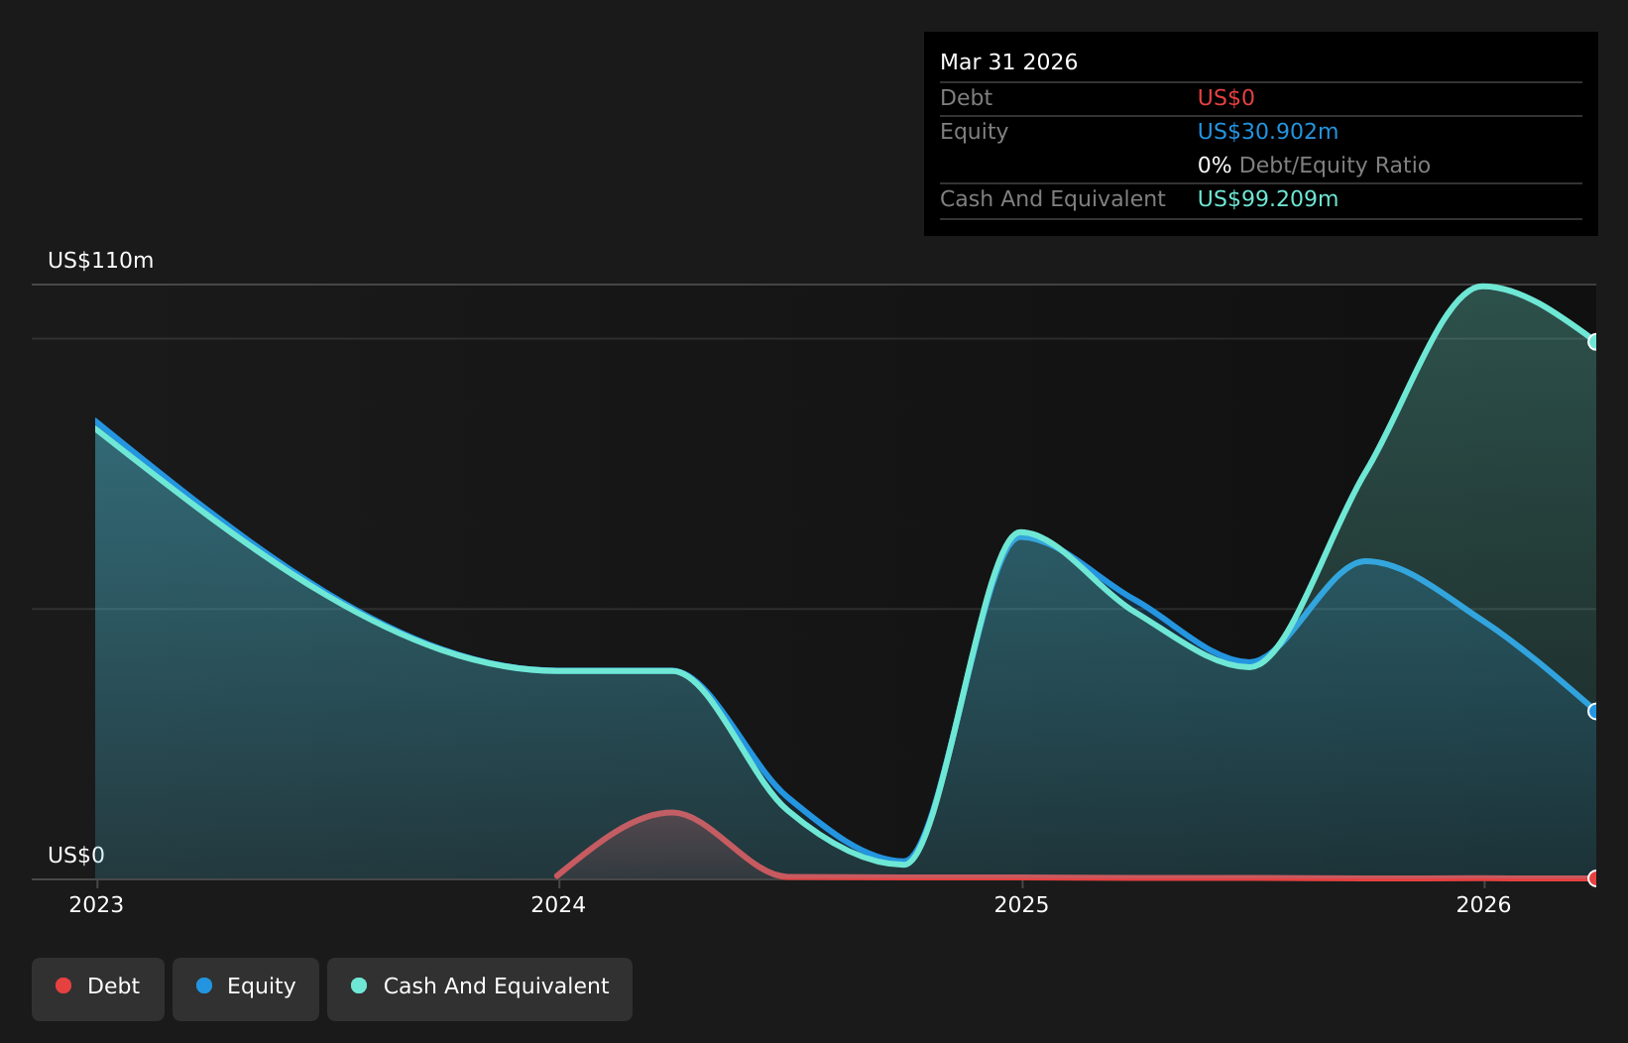
Task: Select the Equity data point marker at chart end
Action: click(1594, 711)
